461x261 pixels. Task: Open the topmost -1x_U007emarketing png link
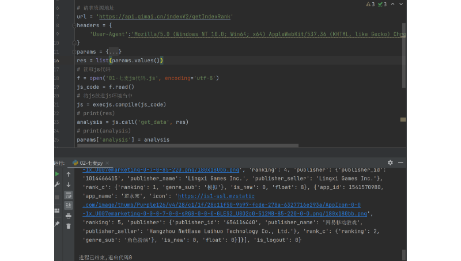tap(161, 169)
